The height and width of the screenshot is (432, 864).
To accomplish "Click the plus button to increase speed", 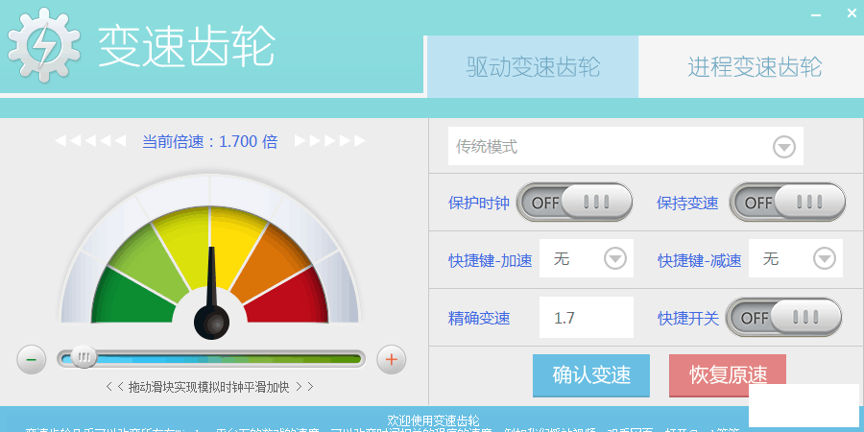I will pyautogui.click(x=392, y=360).
